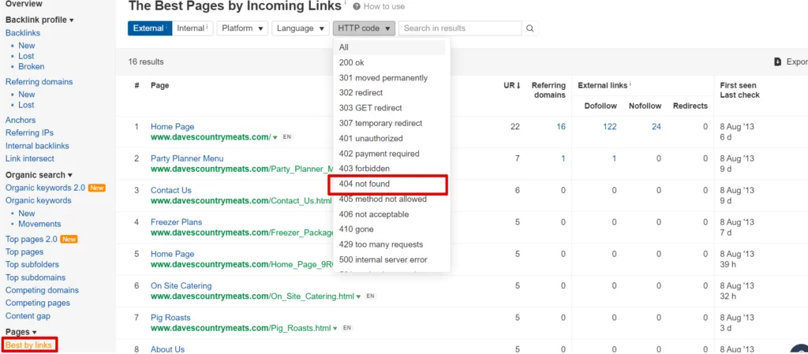Open About Us page link
The width and height of the screenshot is (808, 354).
pos(167,349)
